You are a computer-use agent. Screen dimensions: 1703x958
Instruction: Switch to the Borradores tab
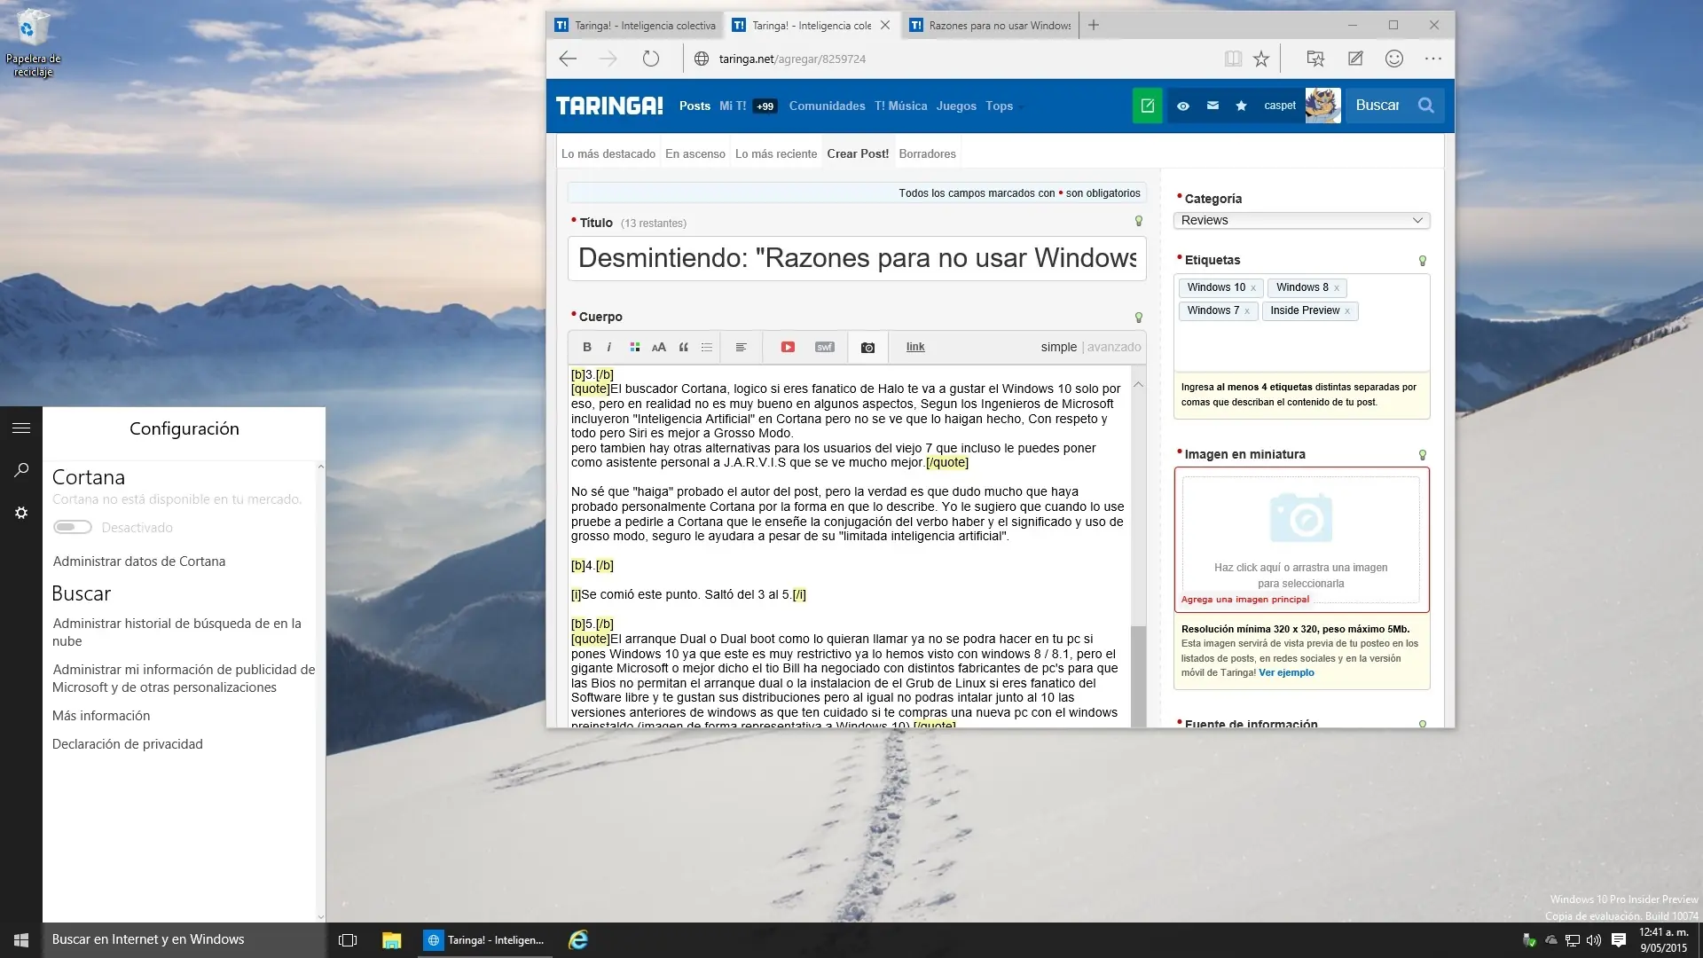click(927, 153)
